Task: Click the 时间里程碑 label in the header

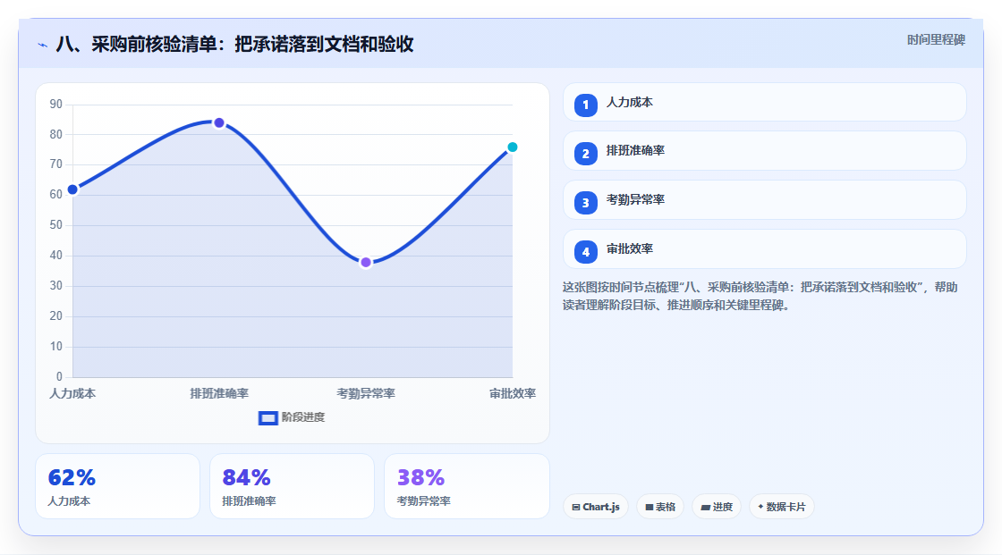Action: point(936,39)
